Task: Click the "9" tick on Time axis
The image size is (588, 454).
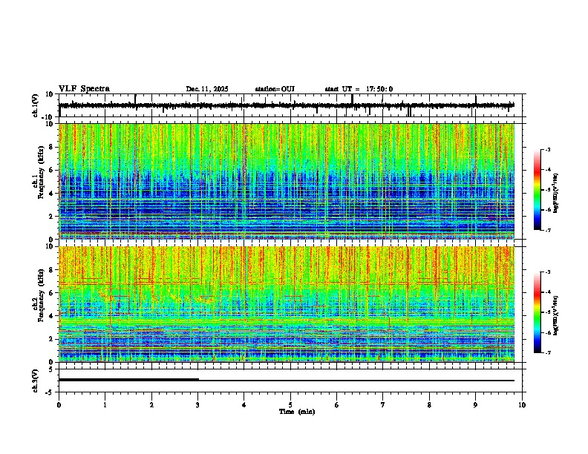Action: pyautogui.click(x=475, y=405)
